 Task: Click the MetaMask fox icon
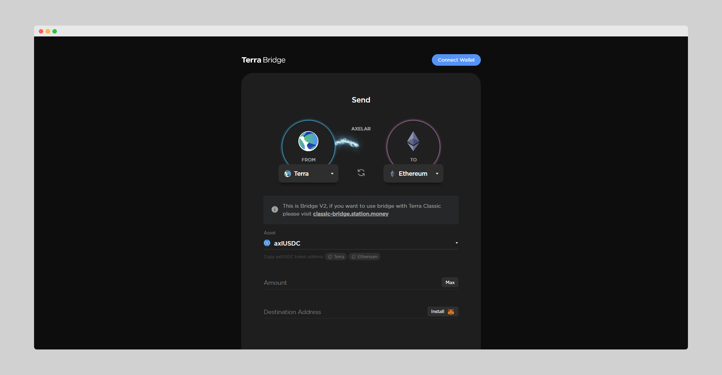pyautogui.click(x=451, y=312)
